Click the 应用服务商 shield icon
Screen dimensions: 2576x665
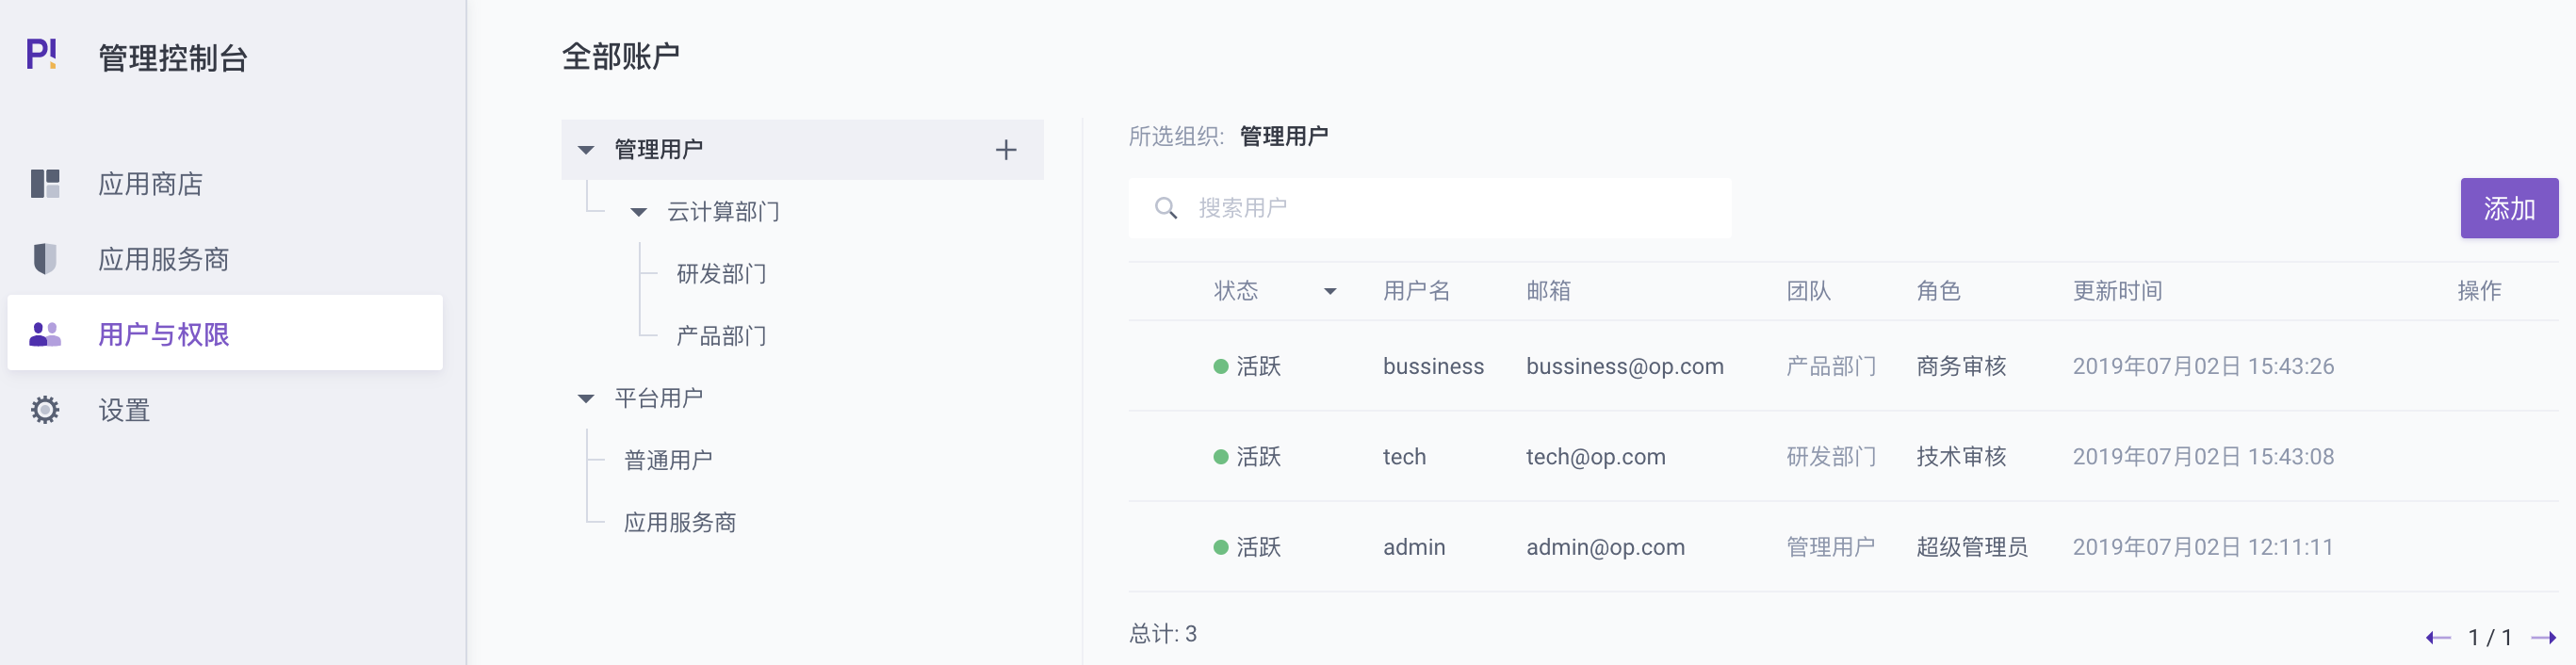(45, 259)
